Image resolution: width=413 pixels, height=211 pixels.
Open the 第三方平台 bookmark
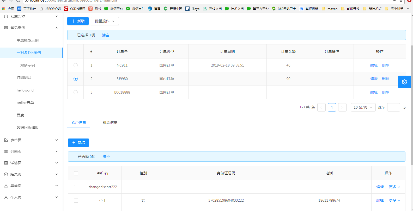point(258,9)
